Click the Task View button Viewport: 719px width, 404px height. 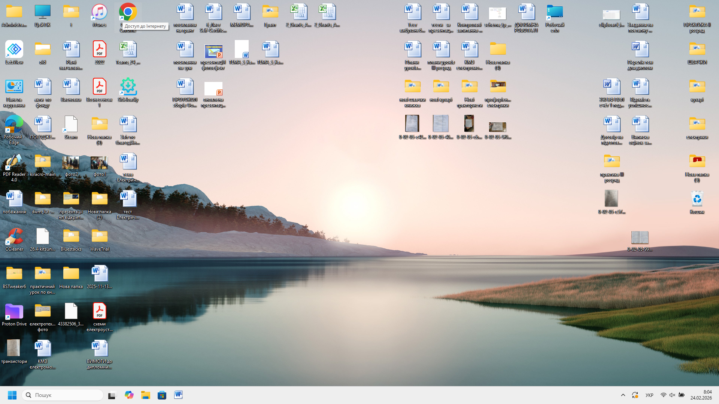tap(112, 395)
